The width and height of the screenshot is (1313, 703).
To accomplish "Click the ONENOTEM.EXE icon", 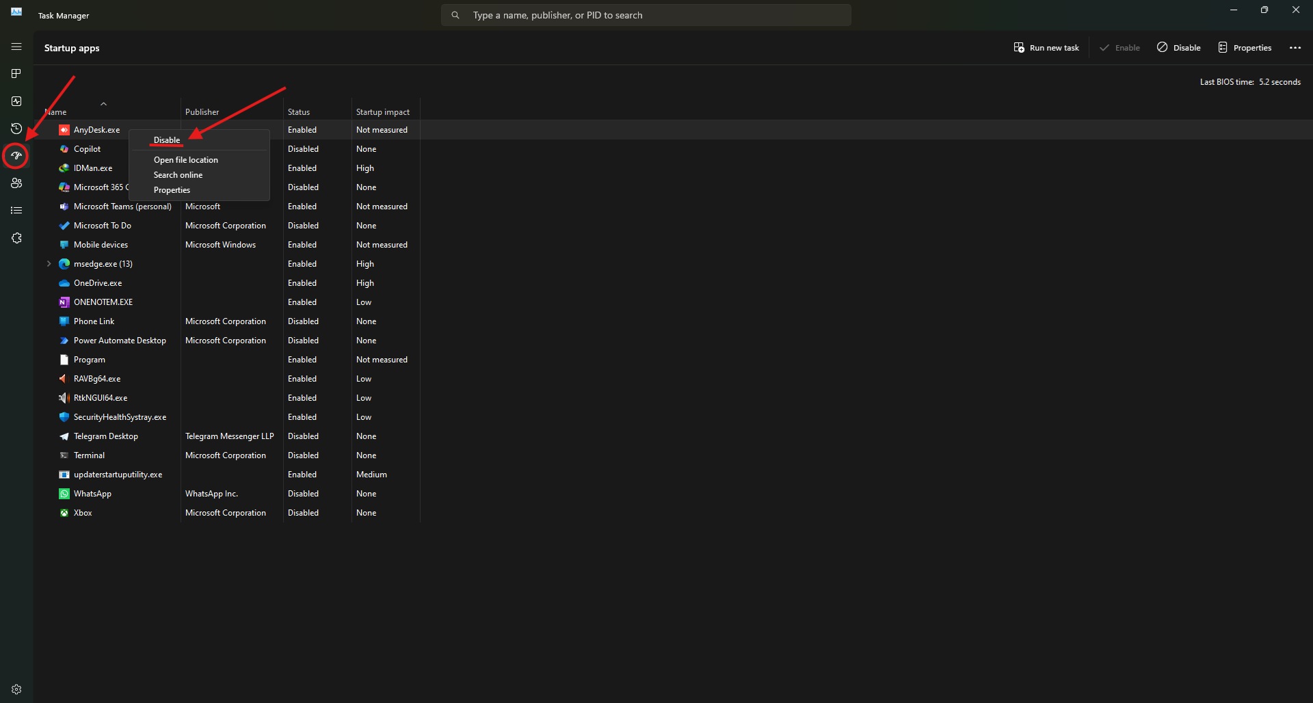I will [64, 302].
